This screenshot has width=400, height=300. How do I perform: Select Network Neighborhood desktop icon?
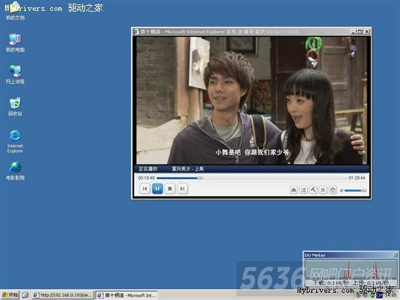point(15,74)
